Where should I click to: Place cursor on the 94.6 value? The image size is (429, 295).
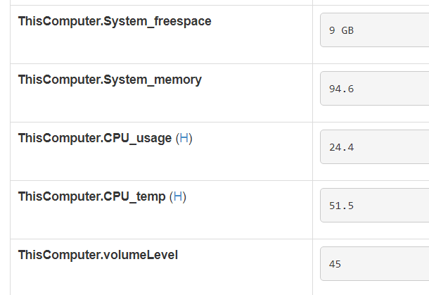pos(341,89)
